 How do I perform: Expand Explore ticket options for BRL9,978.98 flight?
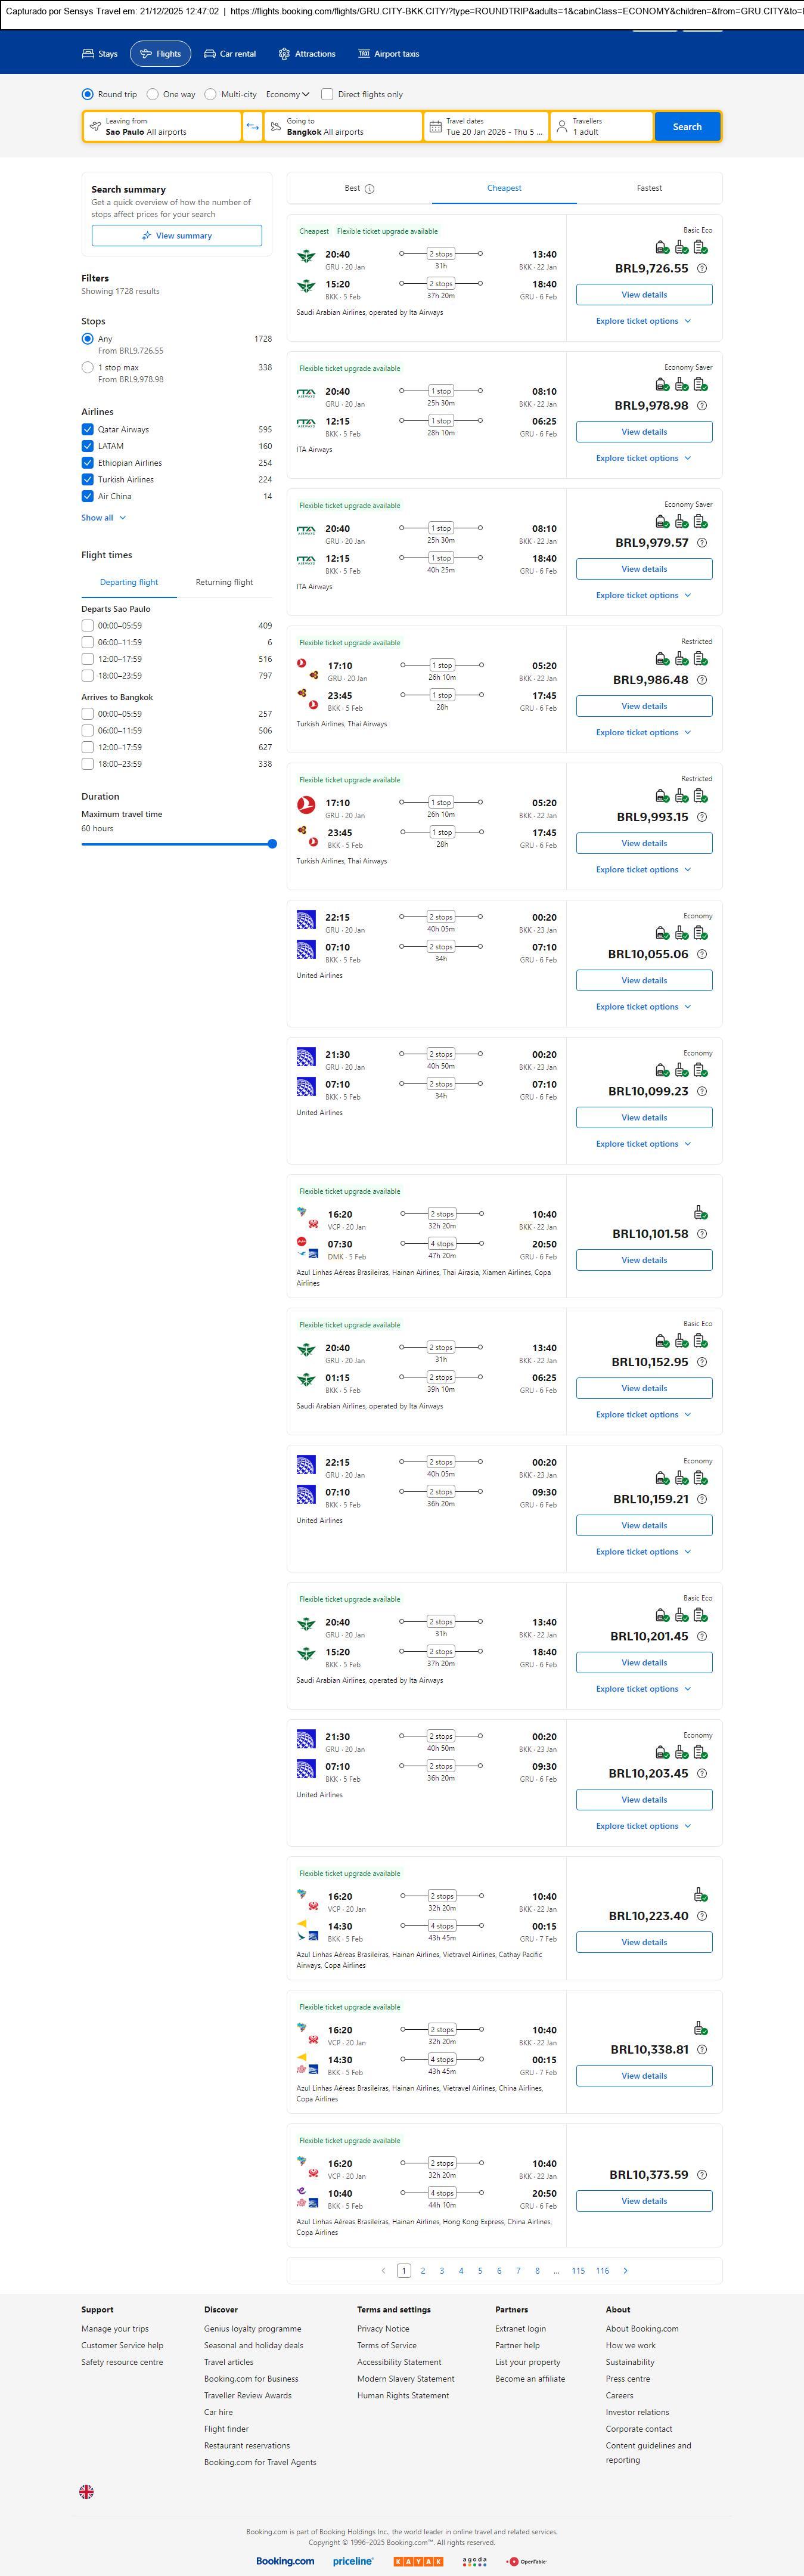pos(643,459)
